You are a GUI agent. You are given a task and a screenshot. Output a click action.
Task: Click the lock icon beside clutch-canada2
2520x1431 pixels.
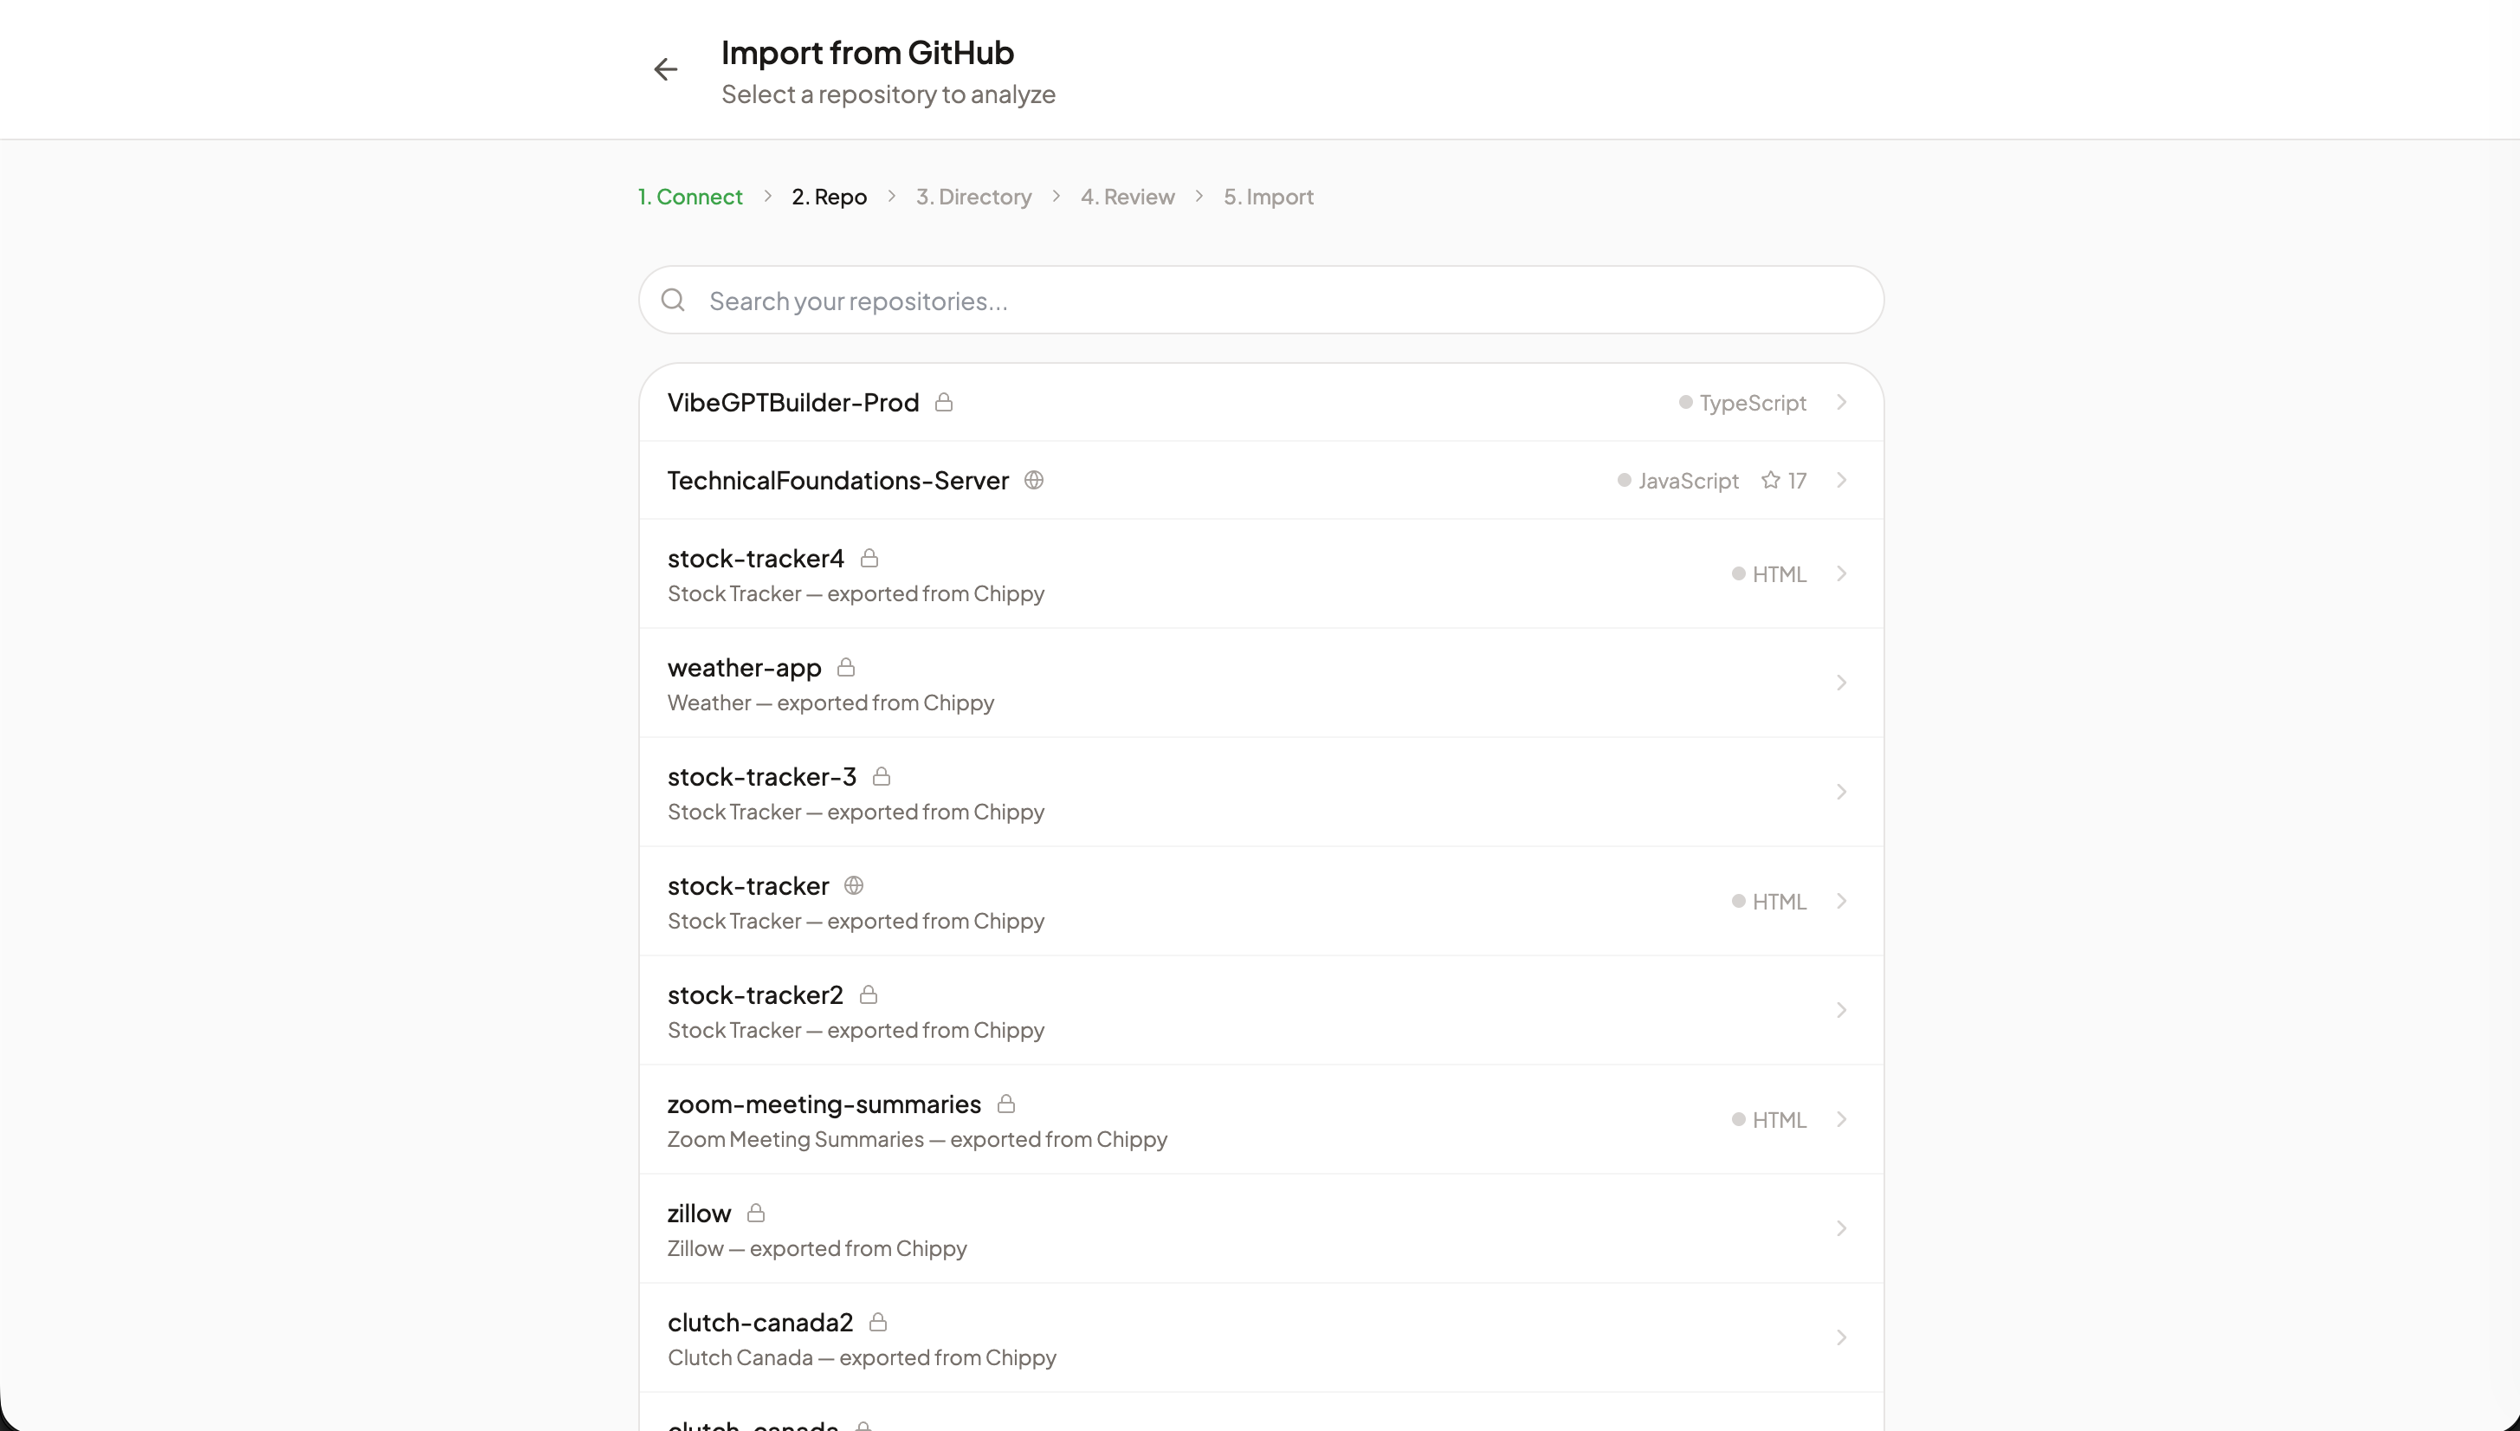[878, 1322]
